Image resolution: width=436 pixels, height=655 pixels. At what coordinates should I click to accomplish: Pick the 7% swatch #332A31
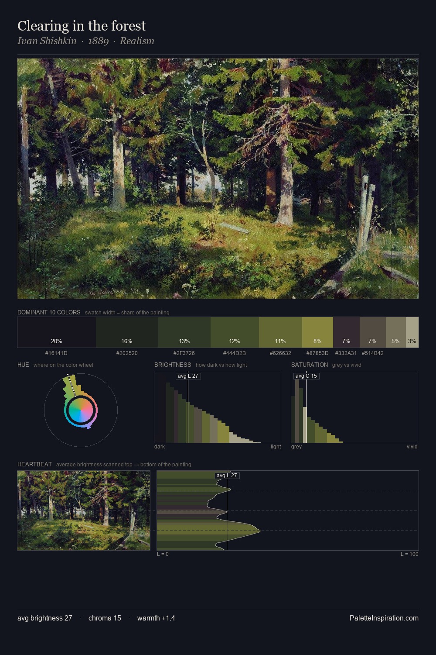click(346, 332)
